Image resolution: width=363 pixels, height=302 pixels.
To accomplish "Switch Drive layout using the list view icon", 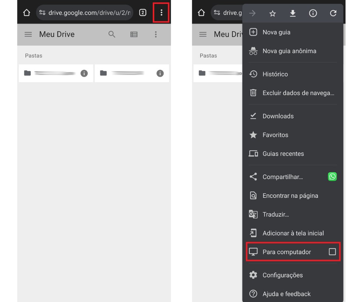I will point(134,34).
